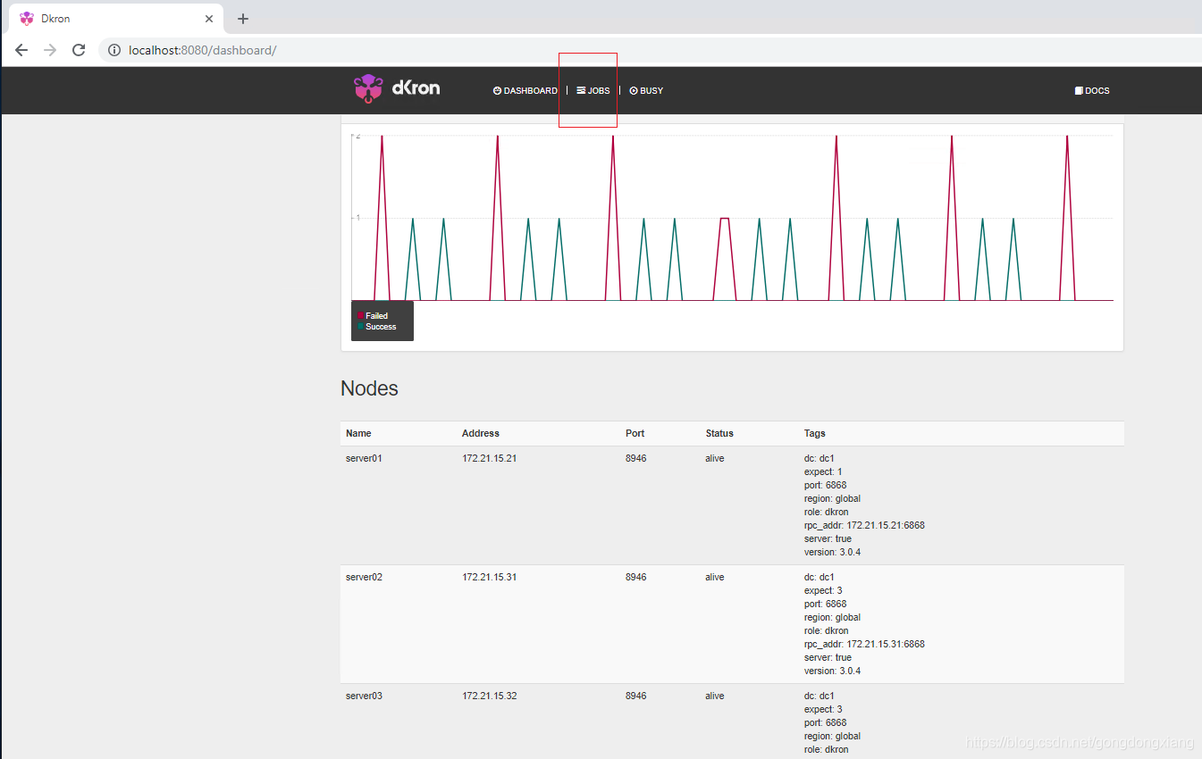Click address 172.21.15.32

click(x=490, y=696)
